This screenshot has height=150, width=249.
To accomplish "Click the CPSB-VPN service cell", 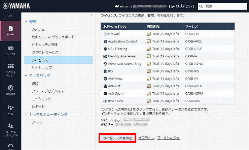I will pos(193,101).
